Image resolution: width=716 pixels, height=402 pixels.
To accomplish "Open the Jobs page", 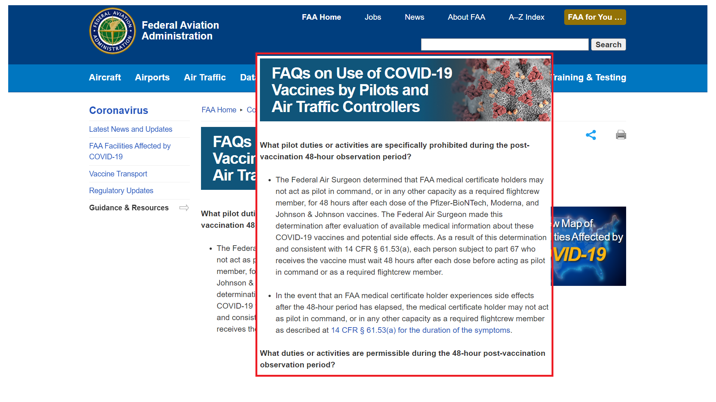I will pyautogui.click(x=373, y=17).
